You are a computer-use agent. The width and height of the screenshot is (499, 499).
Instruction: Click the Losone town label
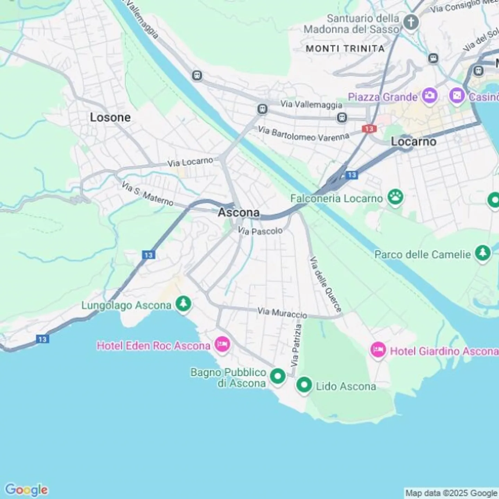coord(110,117)
